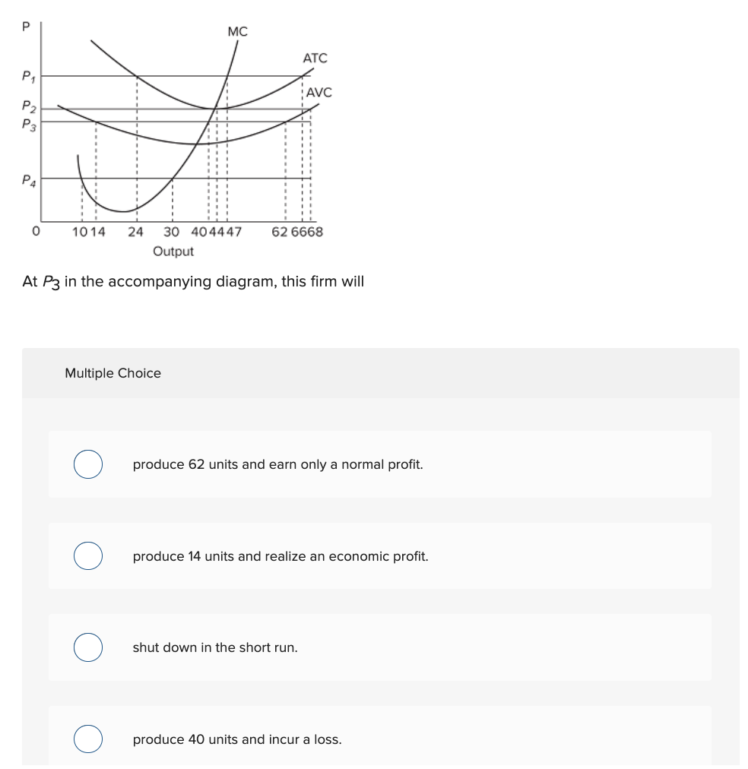Select the radio button beside "produce 14 units"
748x769 pixels.
click(x=87, y=555)
